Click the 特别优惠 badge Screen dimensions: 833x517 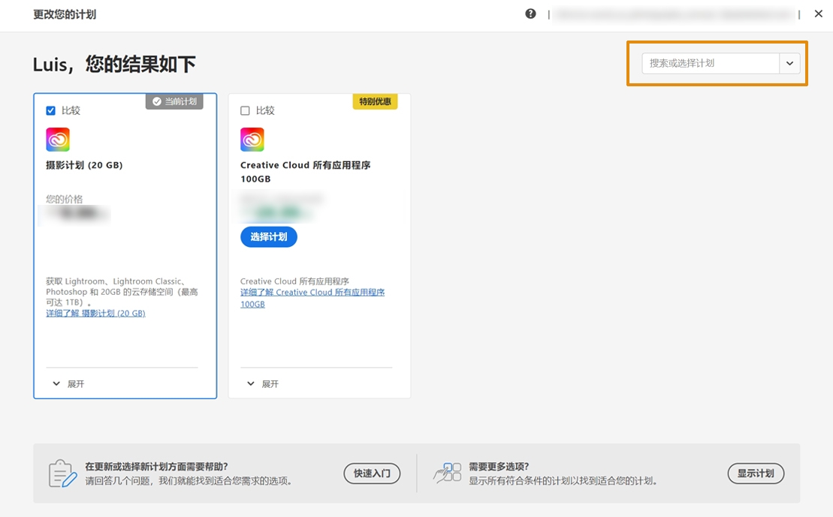[375, 101]
